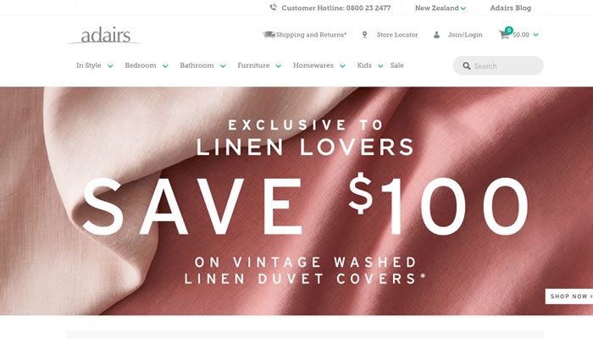
Task: Click the Join/Login person icon
Action: pyautogui.click(x=436, y=35)
